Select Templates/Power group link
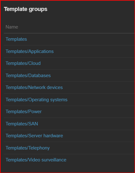The image size is (135, 173). pos(23,112)
